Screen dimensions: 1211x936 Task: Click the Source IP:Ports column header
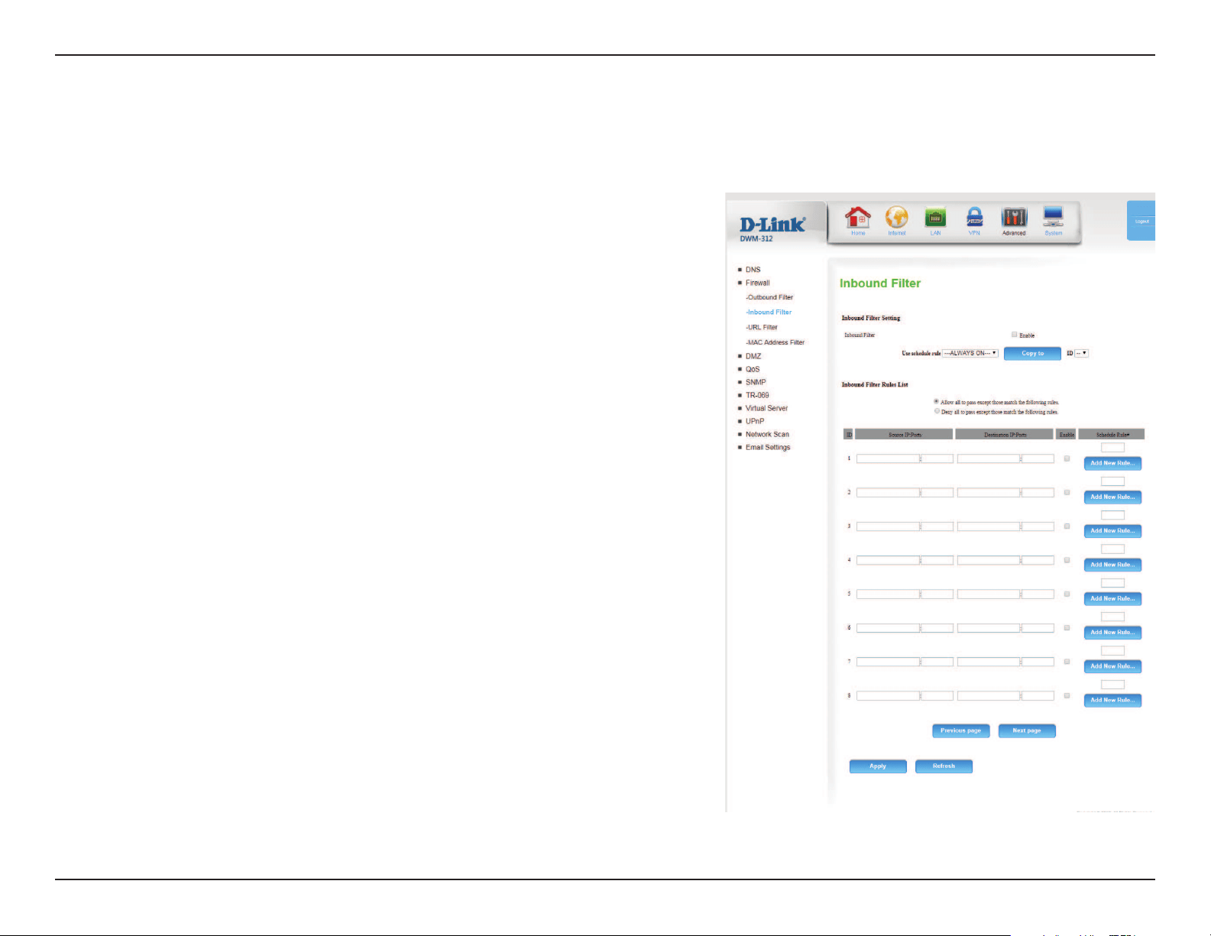click(x=905, y=434)
